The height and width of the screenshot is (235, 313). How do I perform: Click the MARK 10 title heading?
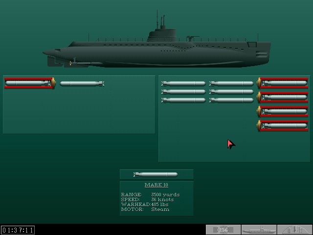[x=156, y=185]
